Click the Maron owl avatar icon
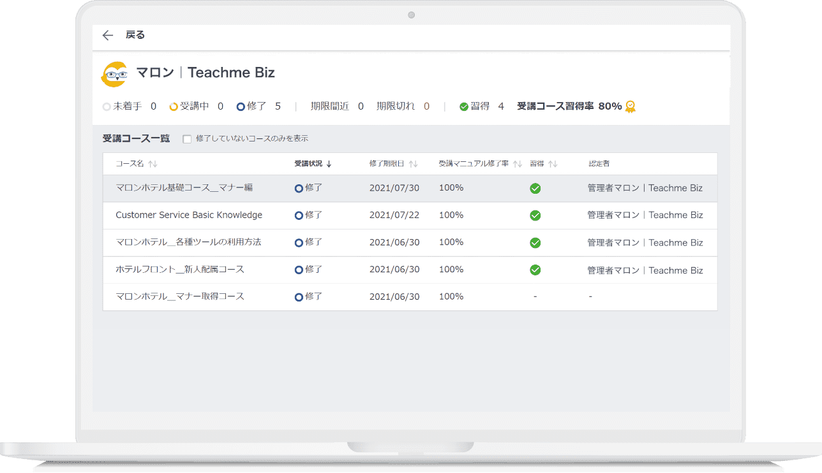Viewport: 822px width, 473px height. (x=114, y=74)
